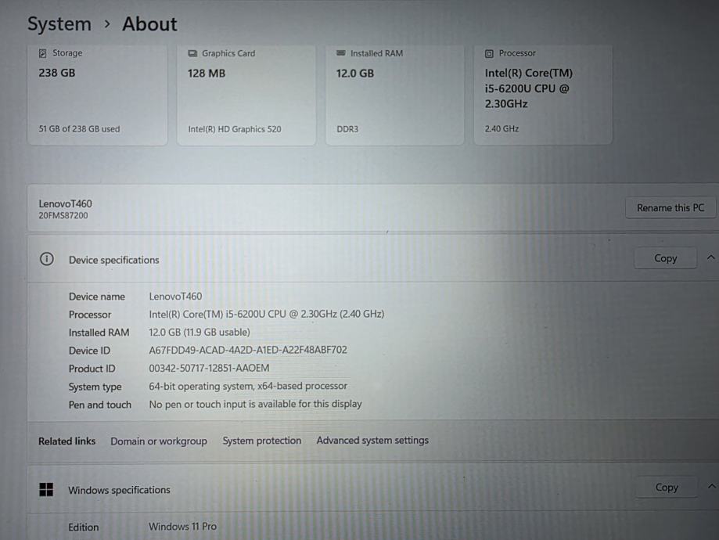
Task: Click the breadcrumb chevron after System
Action: click(107, 23)
